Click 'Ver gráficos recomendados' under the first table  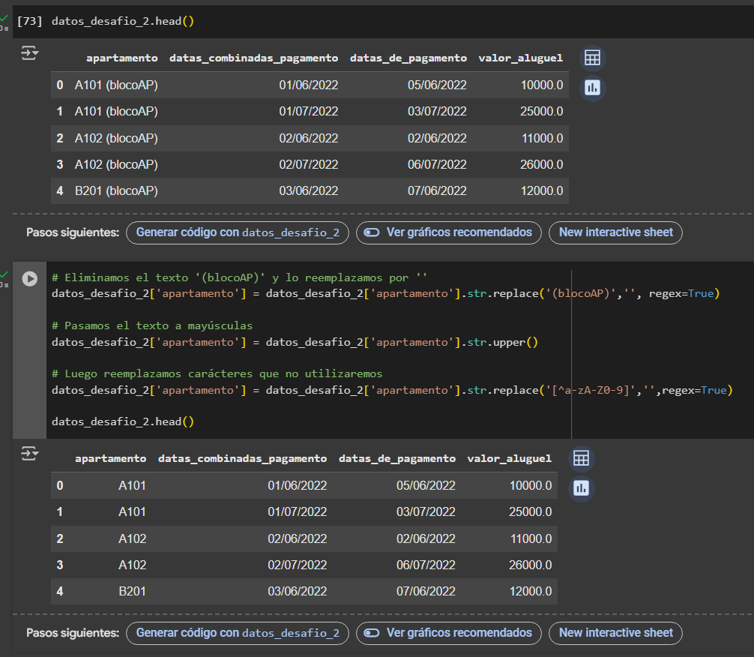pyautogui.click(x=449, y=232)
